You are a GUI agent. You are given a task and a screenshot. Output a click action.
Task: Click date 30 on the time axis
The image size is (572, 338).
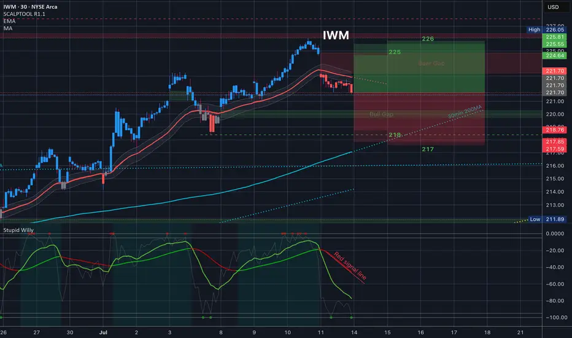pyautogui.click(x=70, y=332)
